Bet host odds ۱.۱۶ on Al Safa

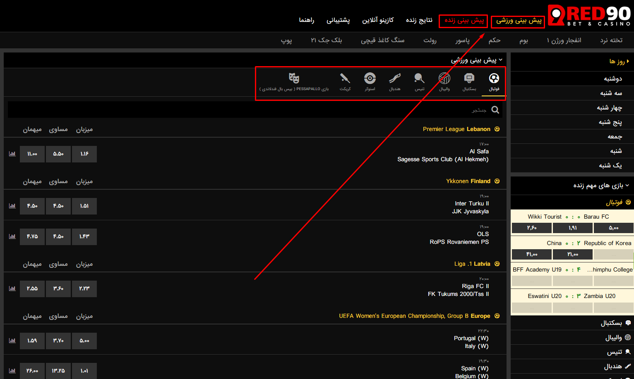coord(84,154)
